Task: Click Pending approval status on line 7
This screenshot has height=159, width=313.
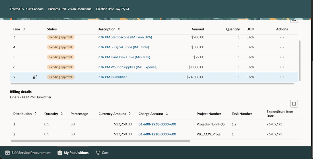Action: click(61, 77)
